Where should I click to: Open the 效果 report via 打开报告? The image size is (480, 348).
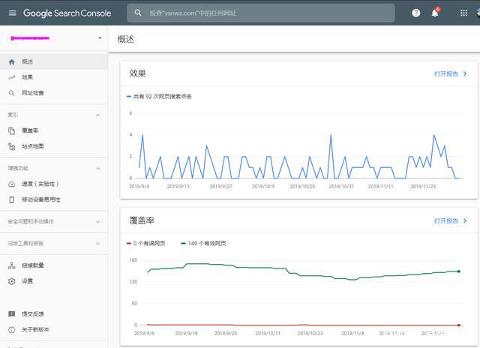446,73
